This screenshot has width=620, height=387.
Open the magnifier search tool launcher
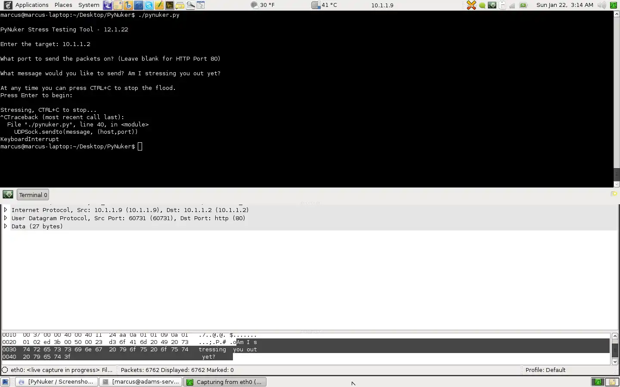tap(190, 5)
